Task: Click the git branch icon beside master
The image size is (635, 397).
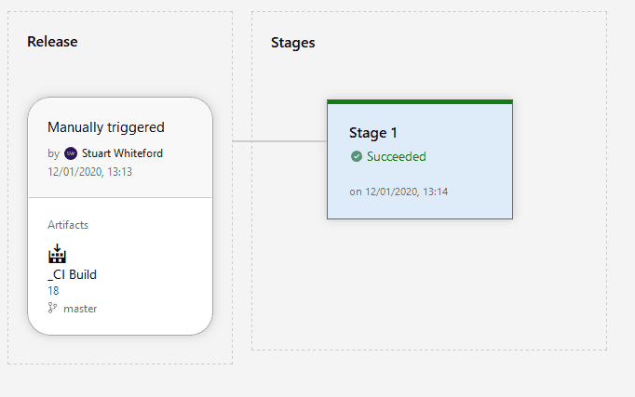Action: pyautogui.click(x=53, y=308)
